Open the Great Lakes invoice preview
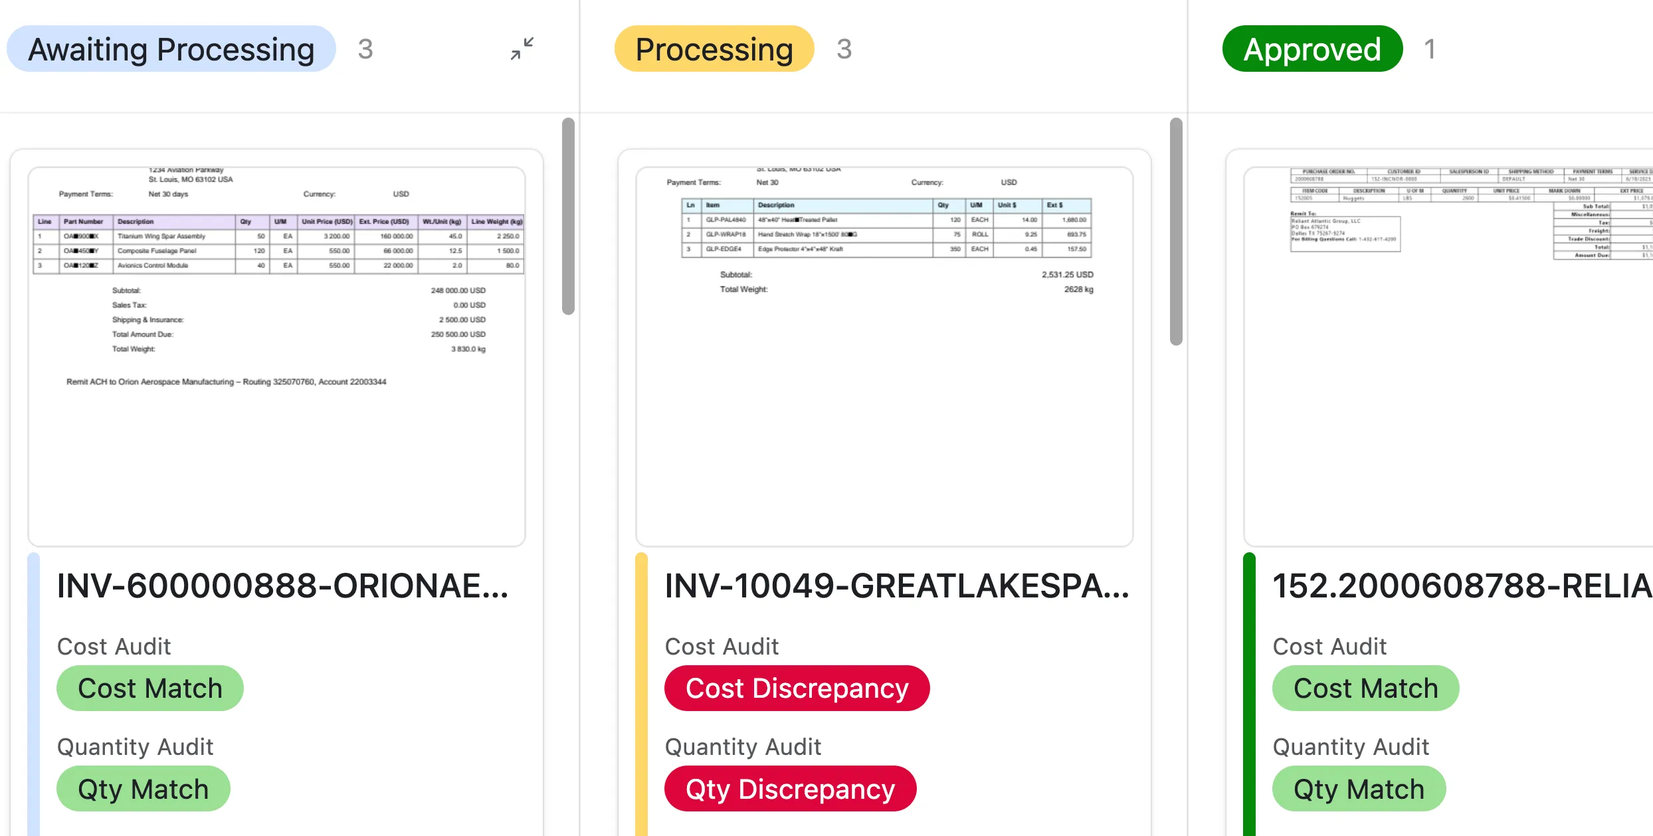The height and width of the screenshot is (836, 1653). [x=884, y=356]
